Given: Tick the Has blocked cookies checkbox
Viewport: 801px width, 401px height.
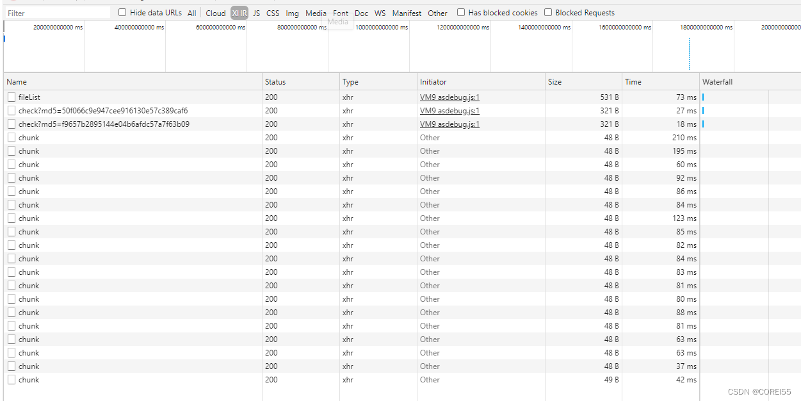Looking at the screenshot, I should [x=461, y=12].
